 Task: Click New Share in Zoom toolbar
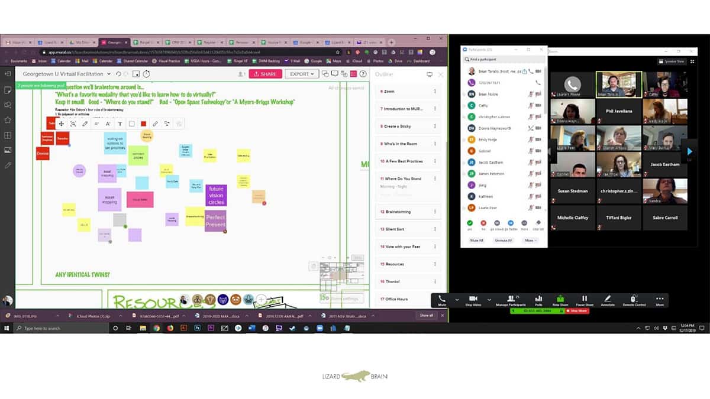pyautogui.click(x=560, y=300)
